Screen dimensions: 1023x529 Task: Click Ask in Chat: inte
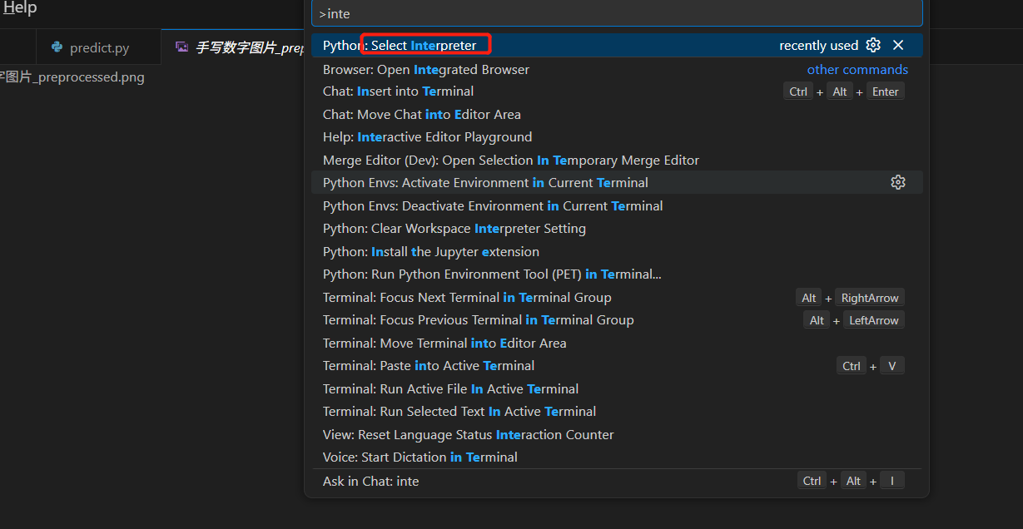coord(617,481)
